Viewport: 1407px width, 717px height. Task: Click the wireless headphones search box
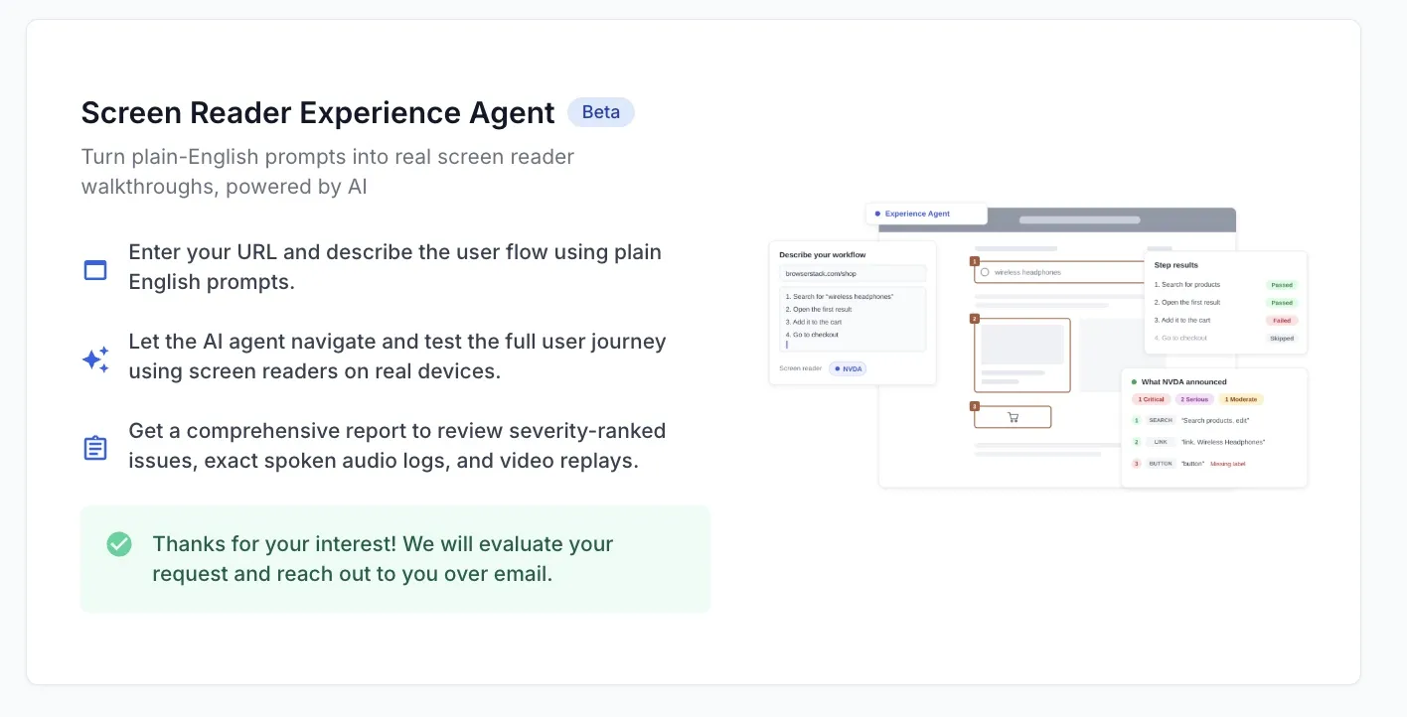click(x=1061, y=272)
